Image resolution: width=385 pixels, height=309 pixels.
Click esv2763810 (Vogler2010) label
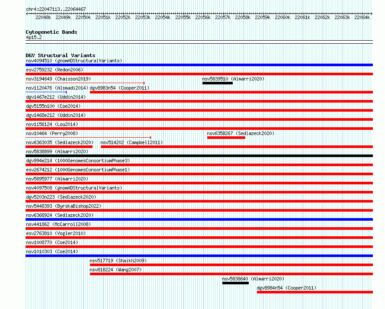pos(56,233)
